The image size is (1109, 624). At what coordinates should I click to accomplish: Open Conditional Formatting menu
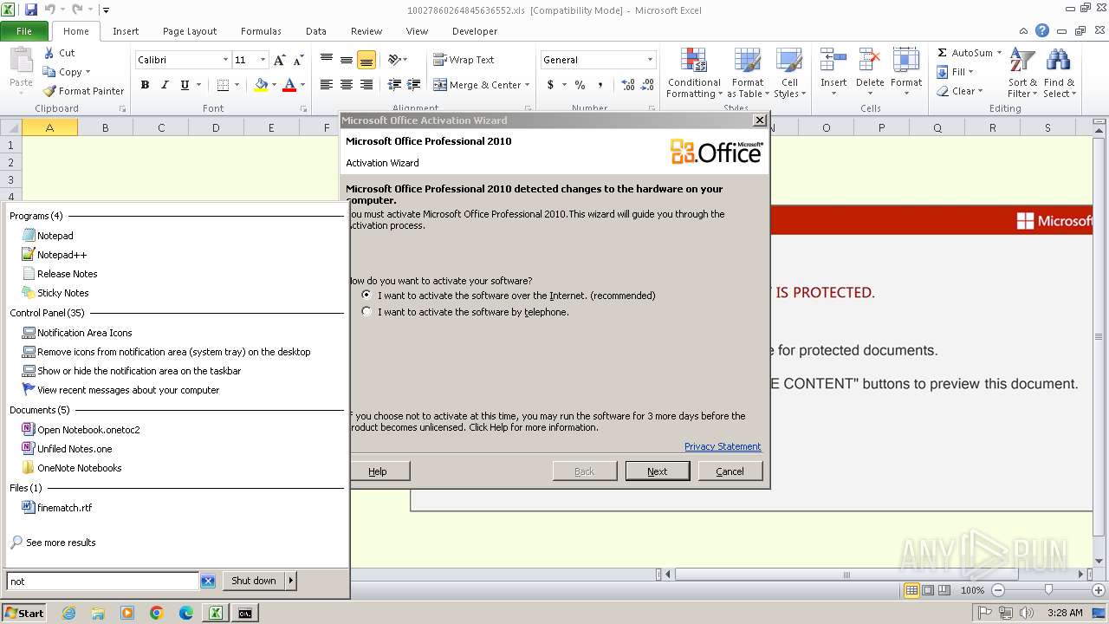(694, 74)
